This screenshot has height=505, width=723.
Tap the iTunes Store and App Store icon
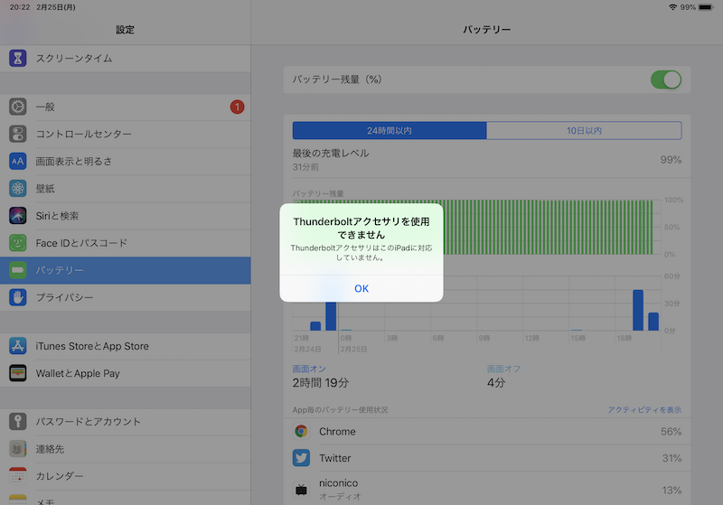click(18, 346)
